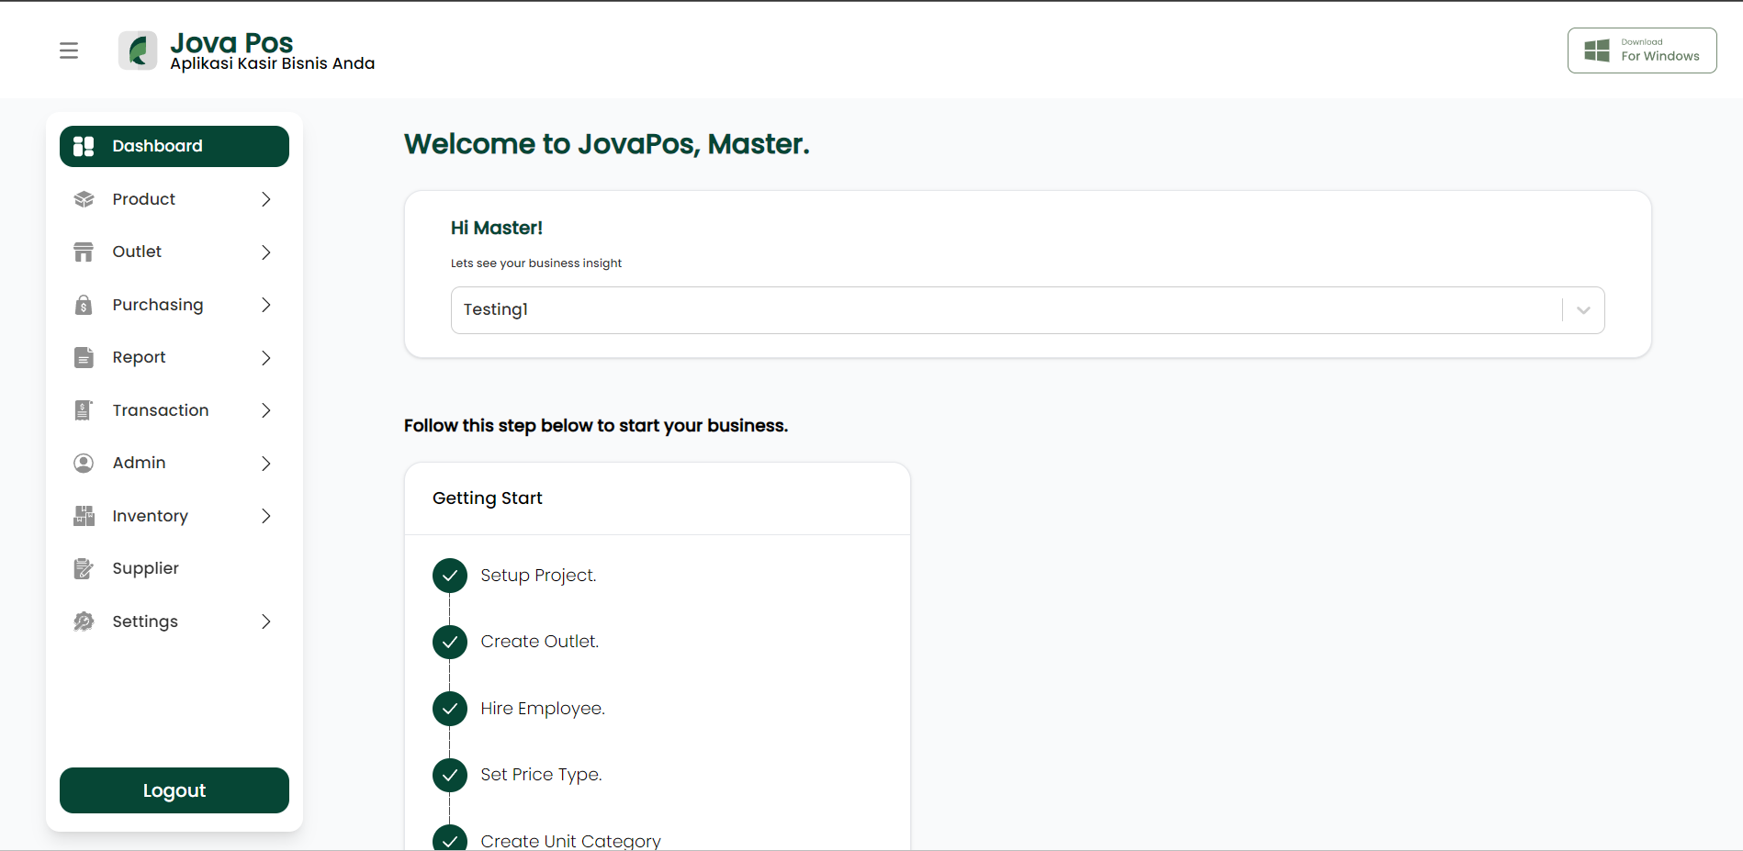
Task: Click the Outlet store icon
Action: (84, 252)
